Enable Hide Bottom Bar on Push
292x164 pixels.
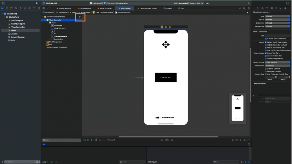(266, 45)
